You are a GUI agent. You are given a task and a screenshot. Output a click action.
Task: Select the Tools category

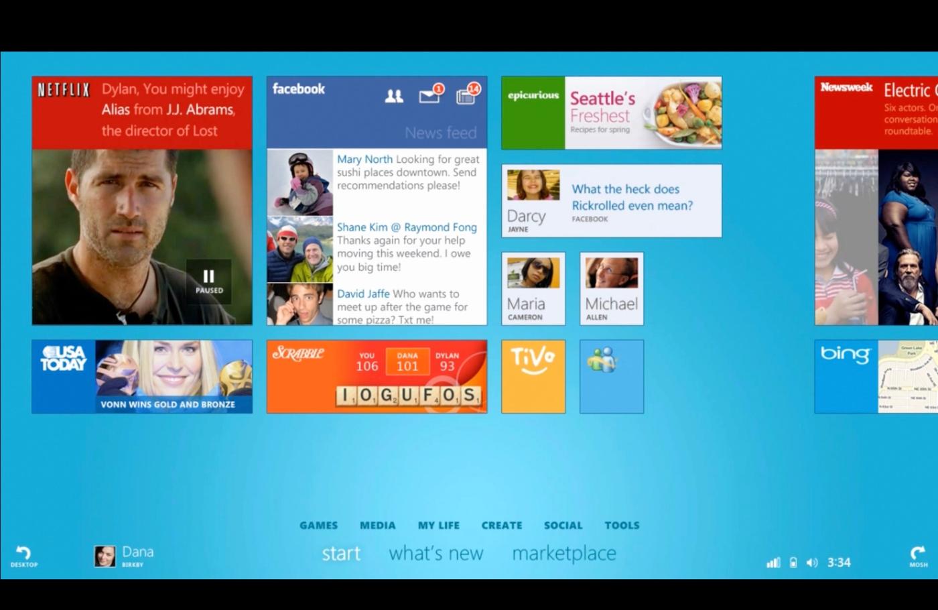[x=622, y=526]
